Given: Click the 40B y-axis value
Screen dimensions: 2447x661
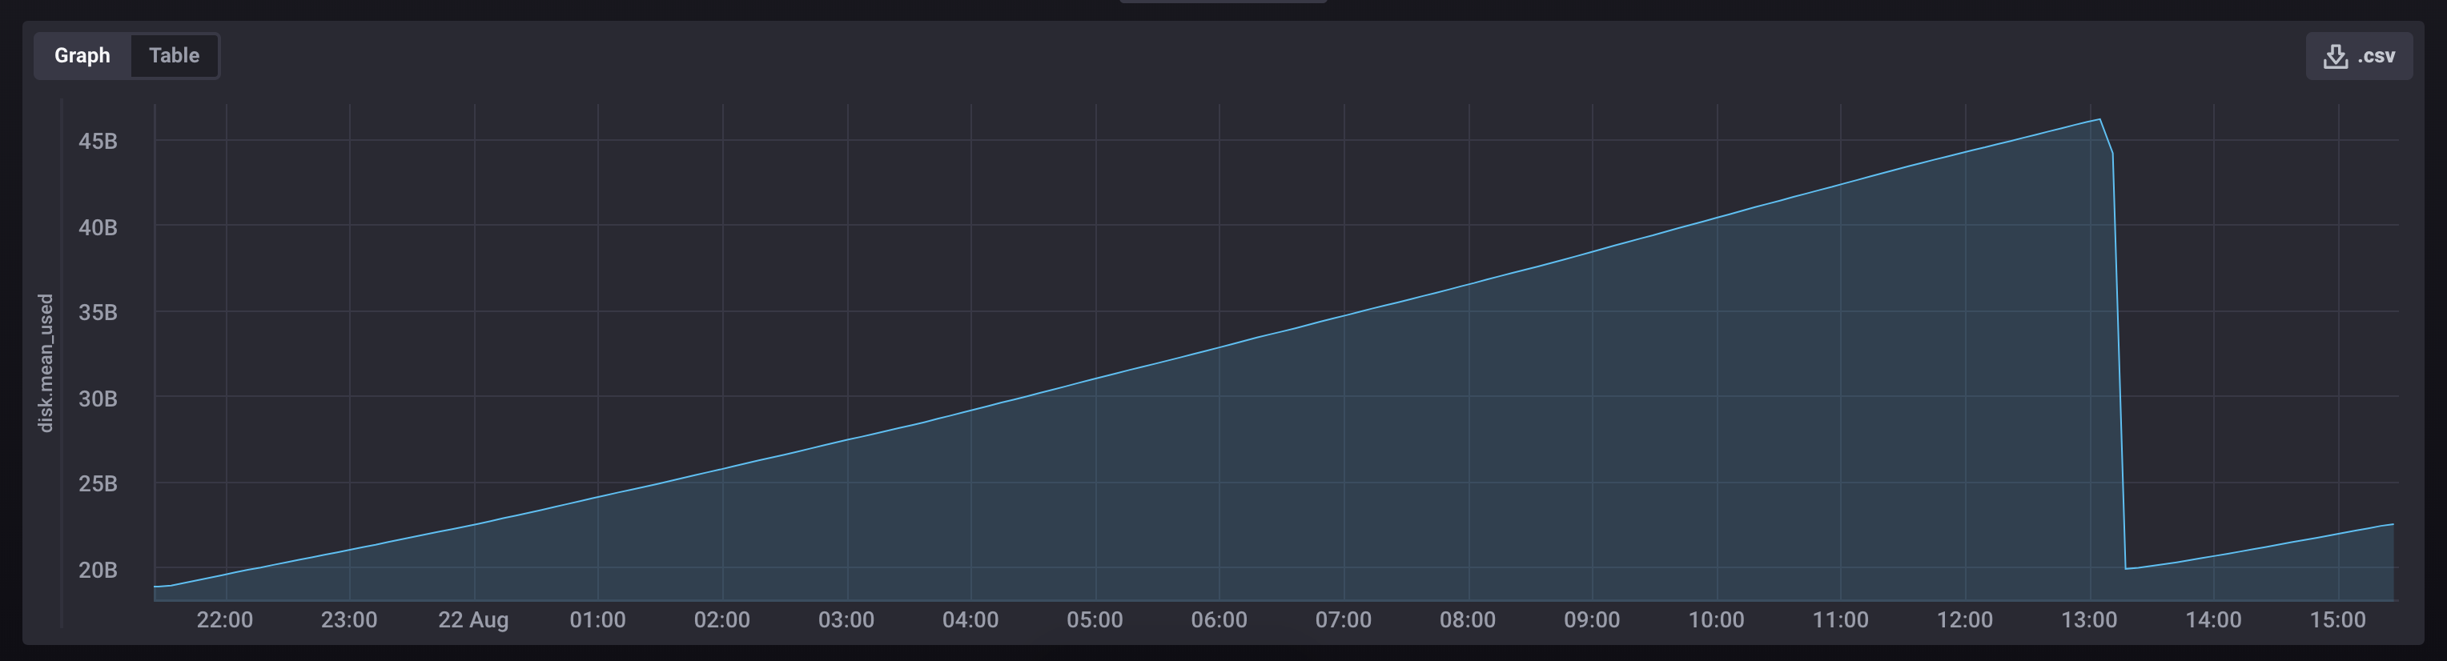Looking at the screenshot, I should pyautogui.click(x=98, y=228).
